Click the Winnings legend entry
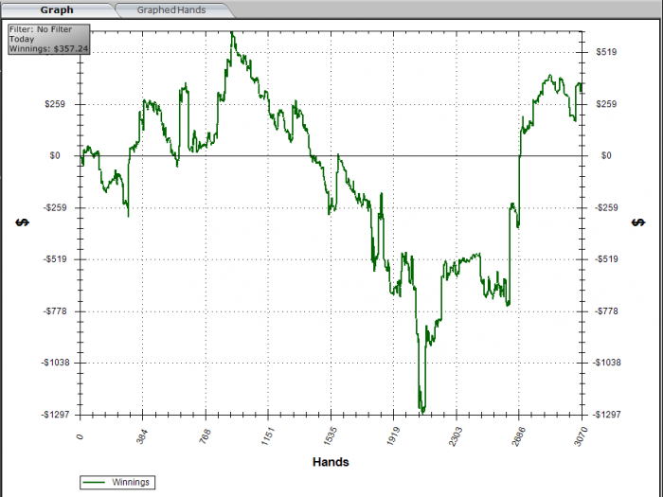The width and height of the screenshot is (663, 497). pos(117,482)
